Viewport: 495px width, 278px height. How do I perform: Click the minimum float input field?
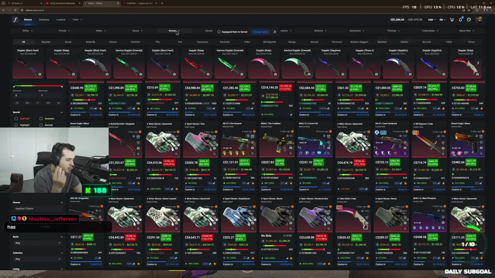(x=25, y=95)
